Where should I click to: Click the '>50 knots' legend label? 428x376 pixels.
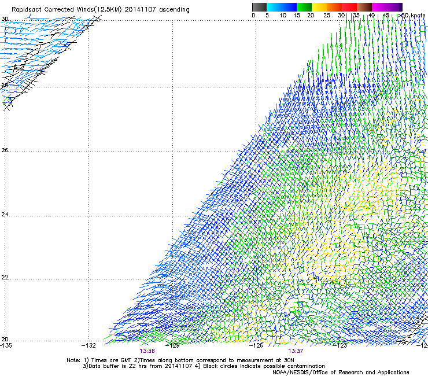(x=412, y=16)
